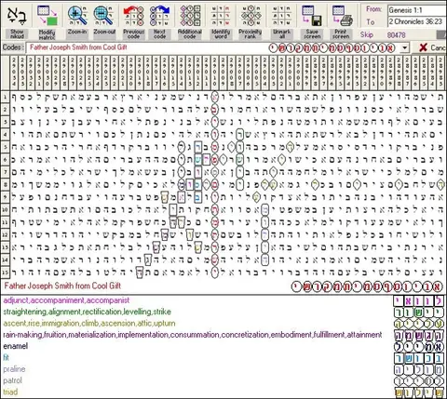Select the 'triad' result line
Screen dimensions: 447x399
click(10, 392)
